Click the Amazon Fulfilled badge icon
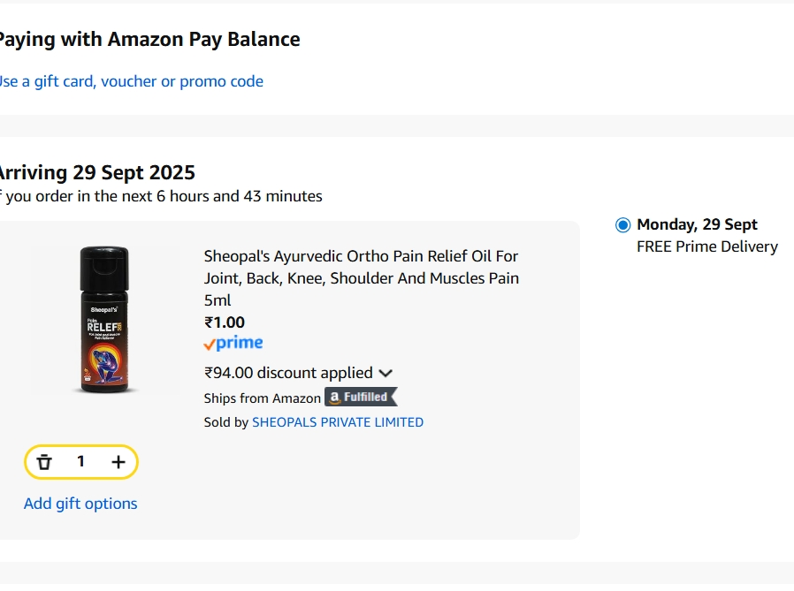This screenshot has width=794, height=591. coord(360,398)
